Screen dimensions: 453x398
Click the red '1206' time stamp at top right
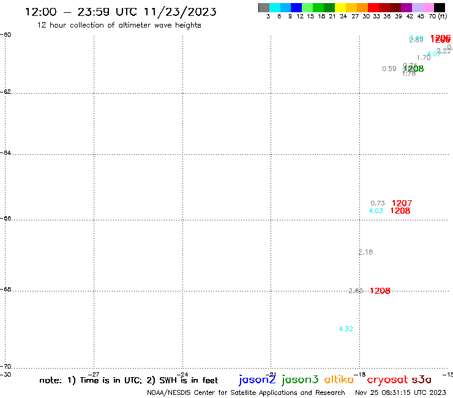(x=441, y=39)
